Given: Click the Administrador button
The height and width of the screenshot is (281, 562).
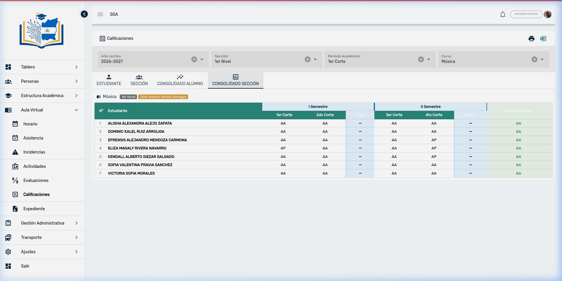Looking at the screenshot, I should click(526, 14).
